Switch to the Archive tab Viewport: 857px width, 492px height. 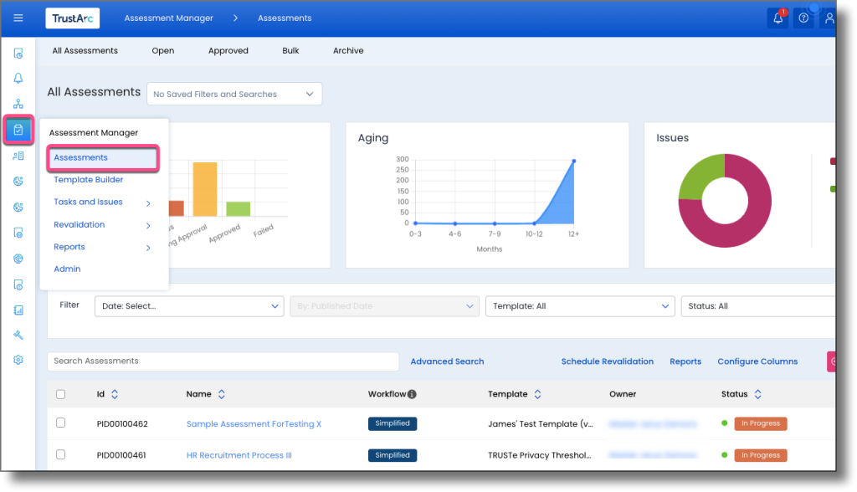348,51
